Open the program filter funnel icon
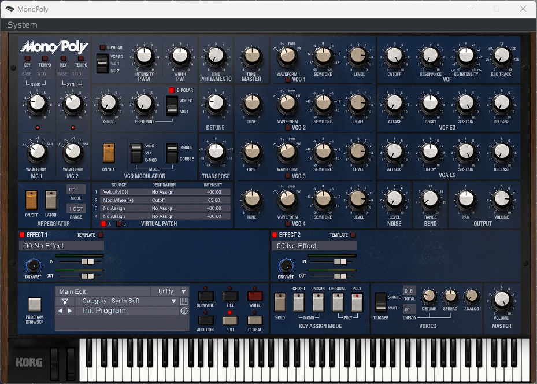This screenshot has height=384, width=537. tap(65, 301)
